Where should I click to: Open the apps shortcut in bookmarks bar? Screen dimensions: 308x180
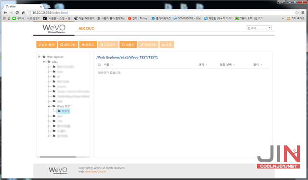coord(6,18)
